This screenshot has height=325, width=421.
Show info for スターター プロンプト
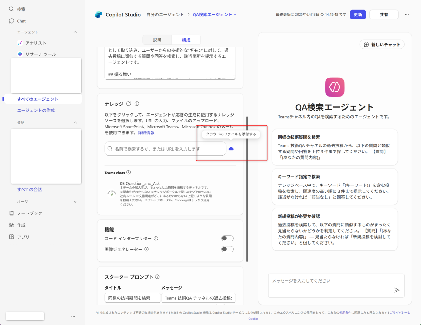158,277
